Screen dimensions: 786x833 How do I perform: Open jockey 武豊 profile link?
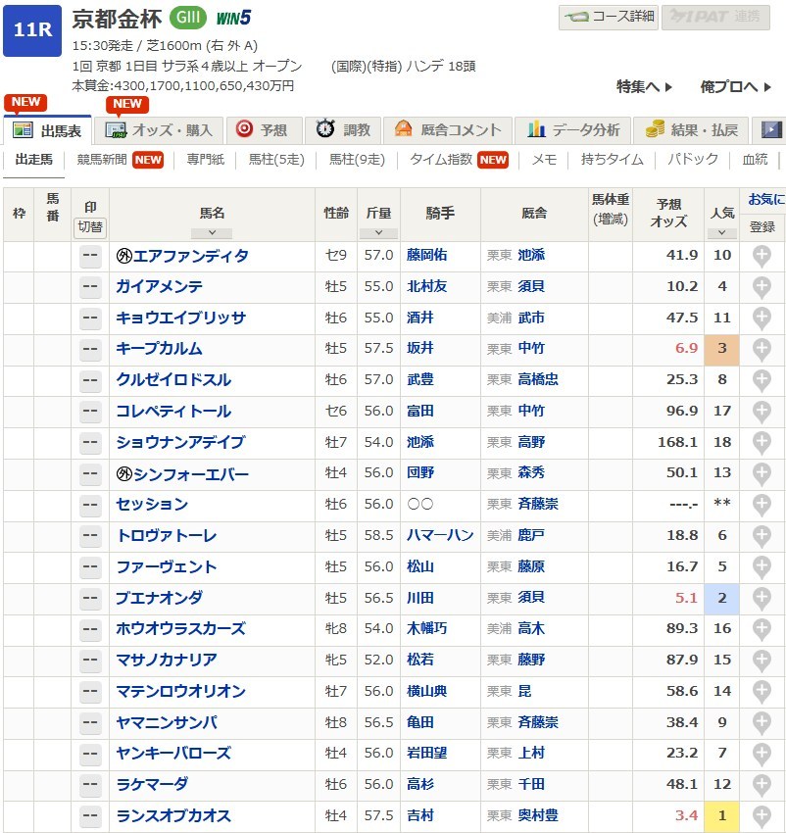(419, 380)
